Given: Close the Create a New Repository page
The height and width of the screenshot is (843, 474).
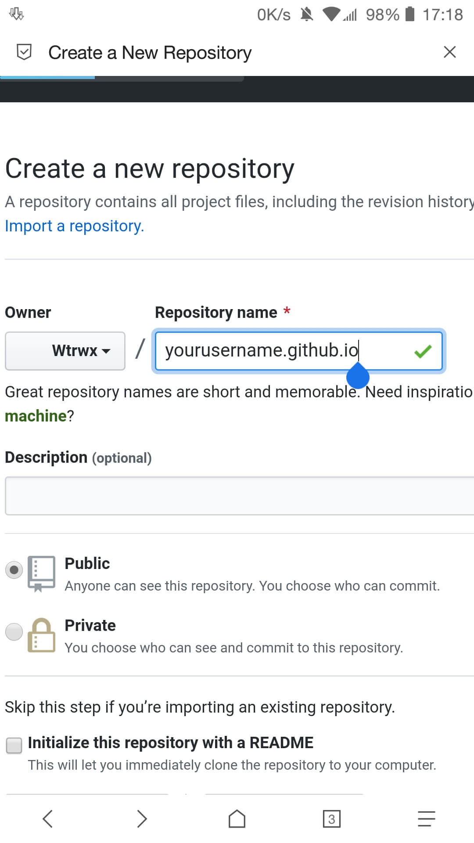Looking at the screenshot, I should tap(450, 52).
